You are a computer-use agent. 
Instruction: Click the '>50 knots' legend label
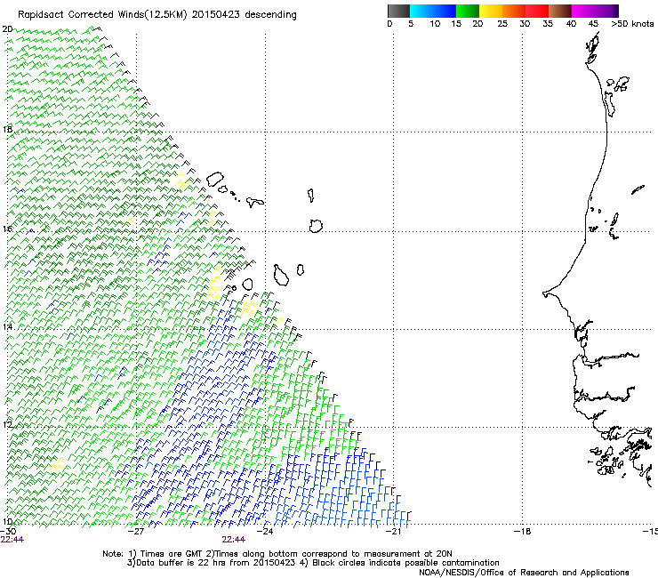(632, 24)
